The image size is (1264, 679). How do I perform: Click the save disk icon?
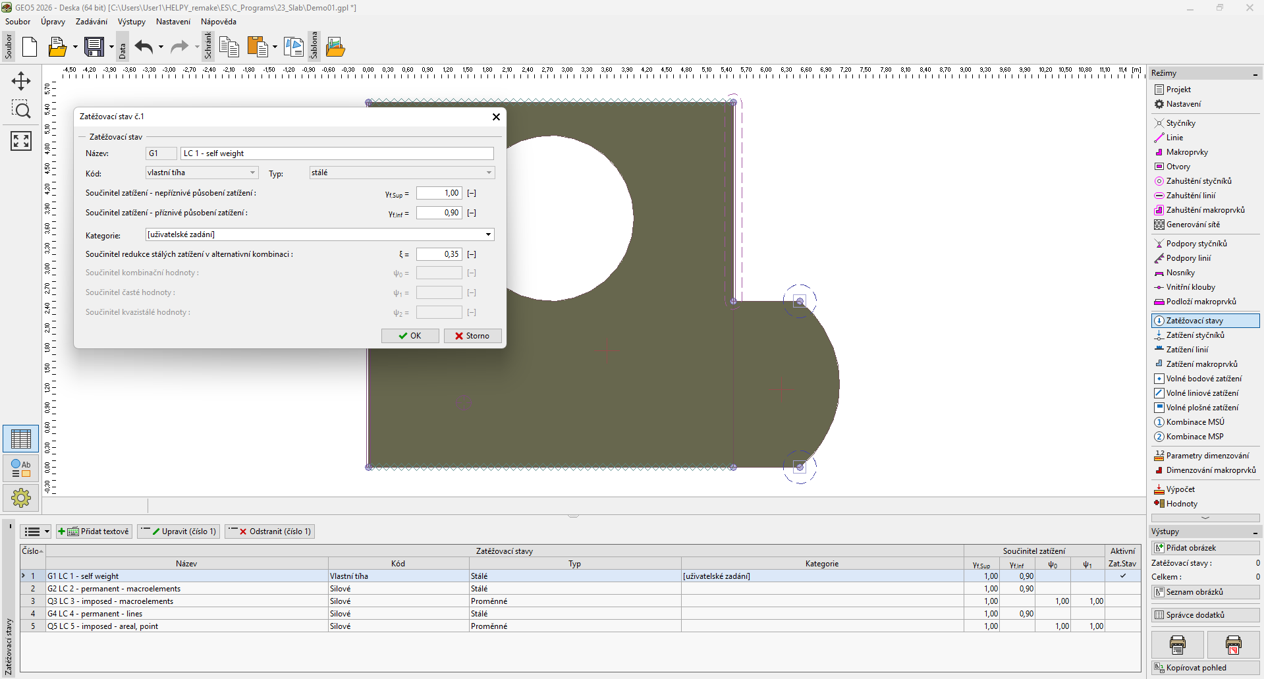coord(94,47)
